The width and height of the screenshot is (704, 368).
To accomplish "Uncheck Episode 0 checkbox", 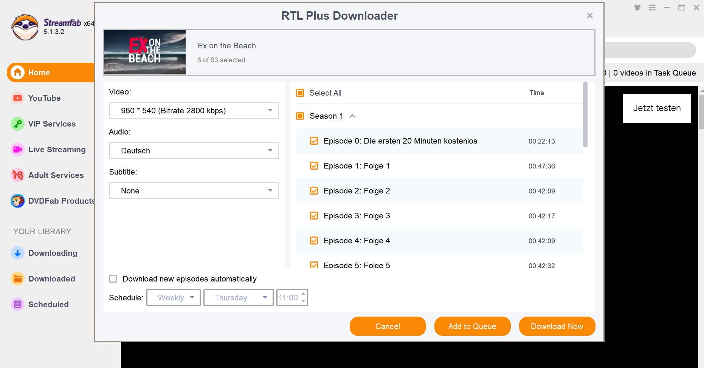I will click(x=314, y=141).
